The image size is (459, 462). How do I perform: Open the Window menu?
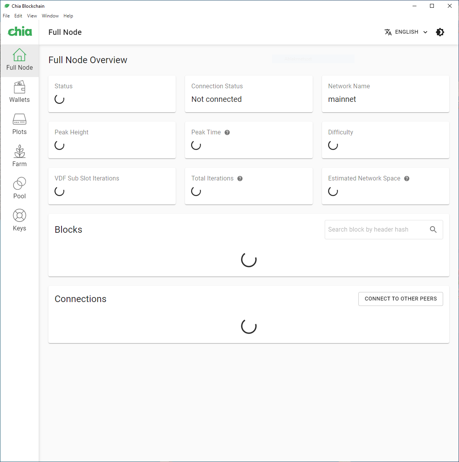[50, 16]
